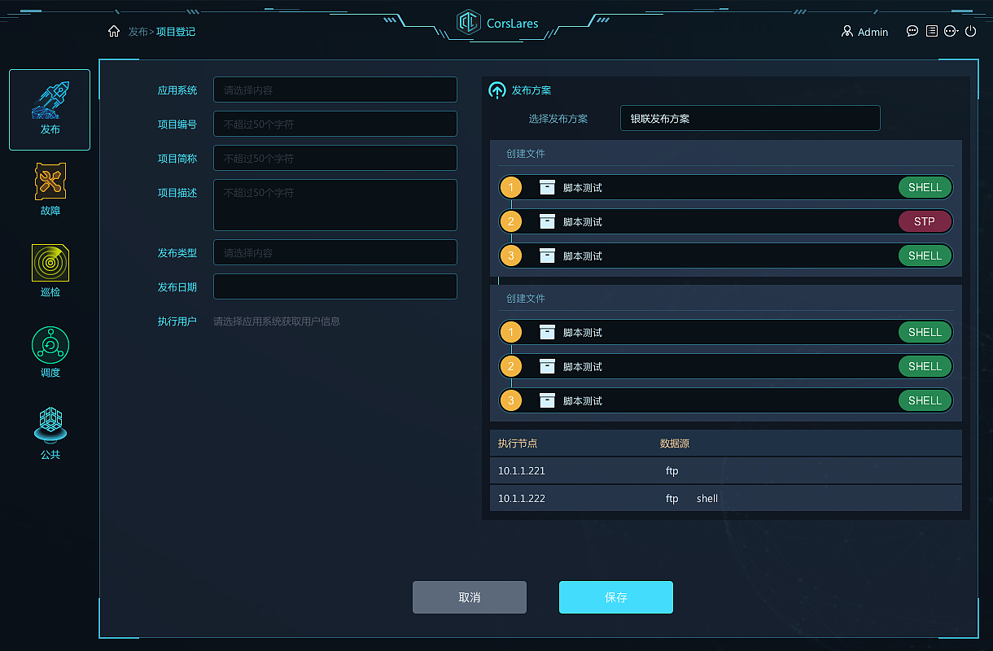Go to 发布 in the breadcrumb
This screenshot has width=993, height=651.
(138, 32)
